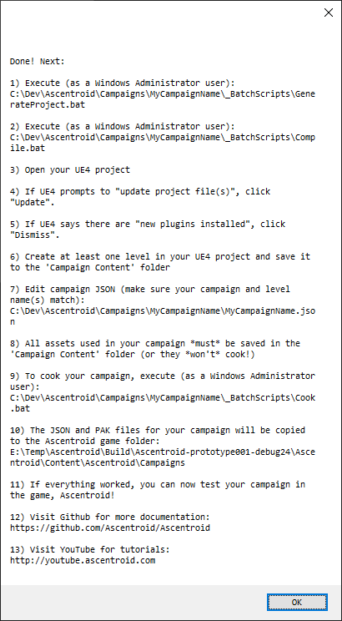Click the "Visit YouTube for tutorials" line
Image resolution: width=342 pixels, height=621 pixels.
(90, 550)
